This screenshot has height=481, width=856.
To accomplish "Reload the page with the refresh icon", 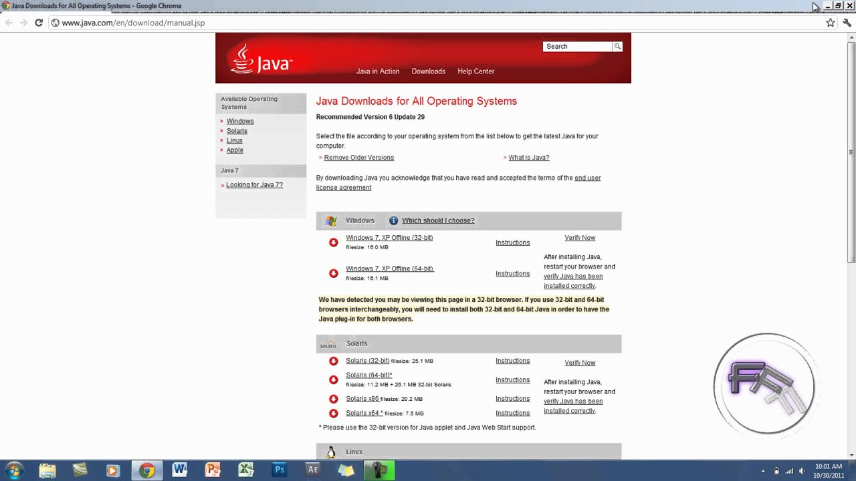I will point(39,23).
